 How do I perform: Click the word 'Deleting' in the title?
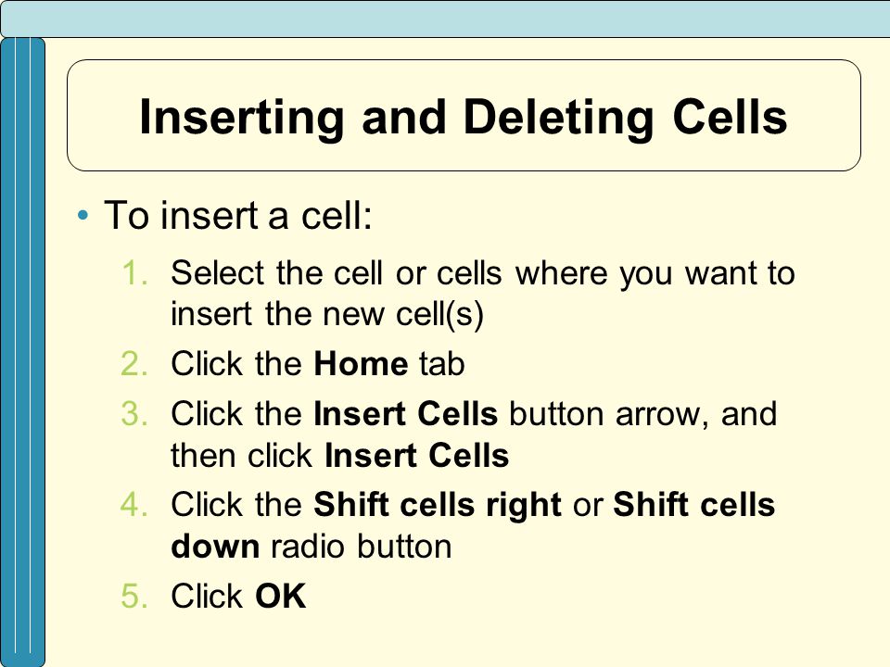(x=558, y=119)
